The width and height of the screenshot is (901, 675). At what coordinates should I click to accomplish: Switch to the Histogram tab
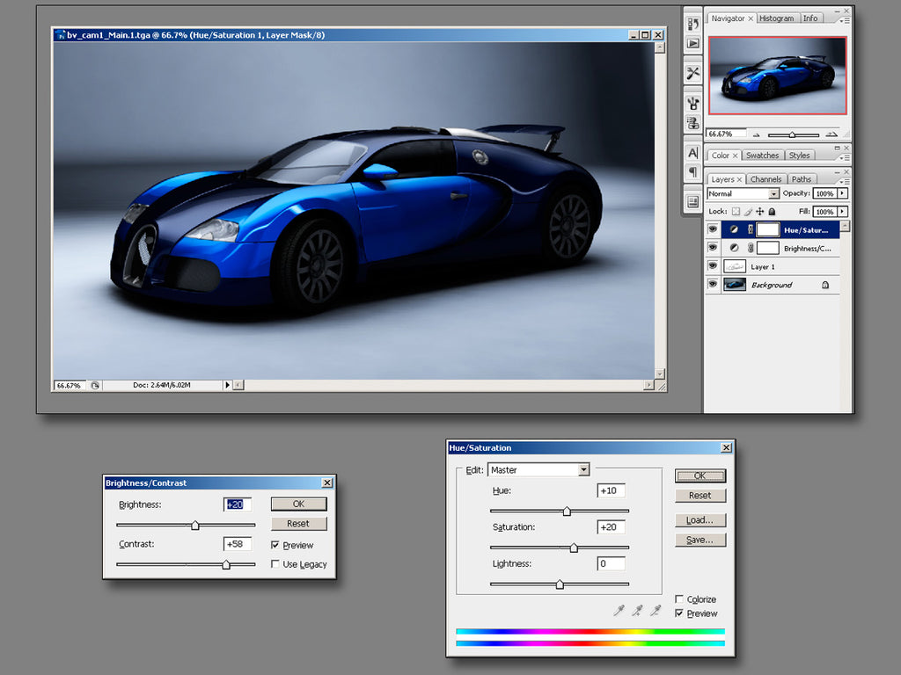tap(776, 18)
